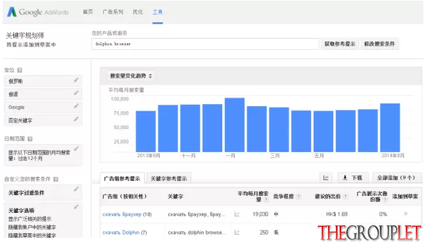Click 全部添加 (9 个) button
426x245 pixels.
(397, 178)
